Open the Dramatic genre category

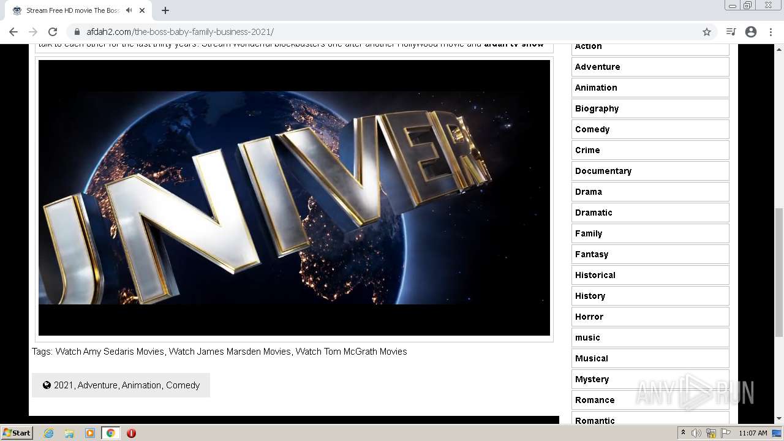[x=650, y=213]
